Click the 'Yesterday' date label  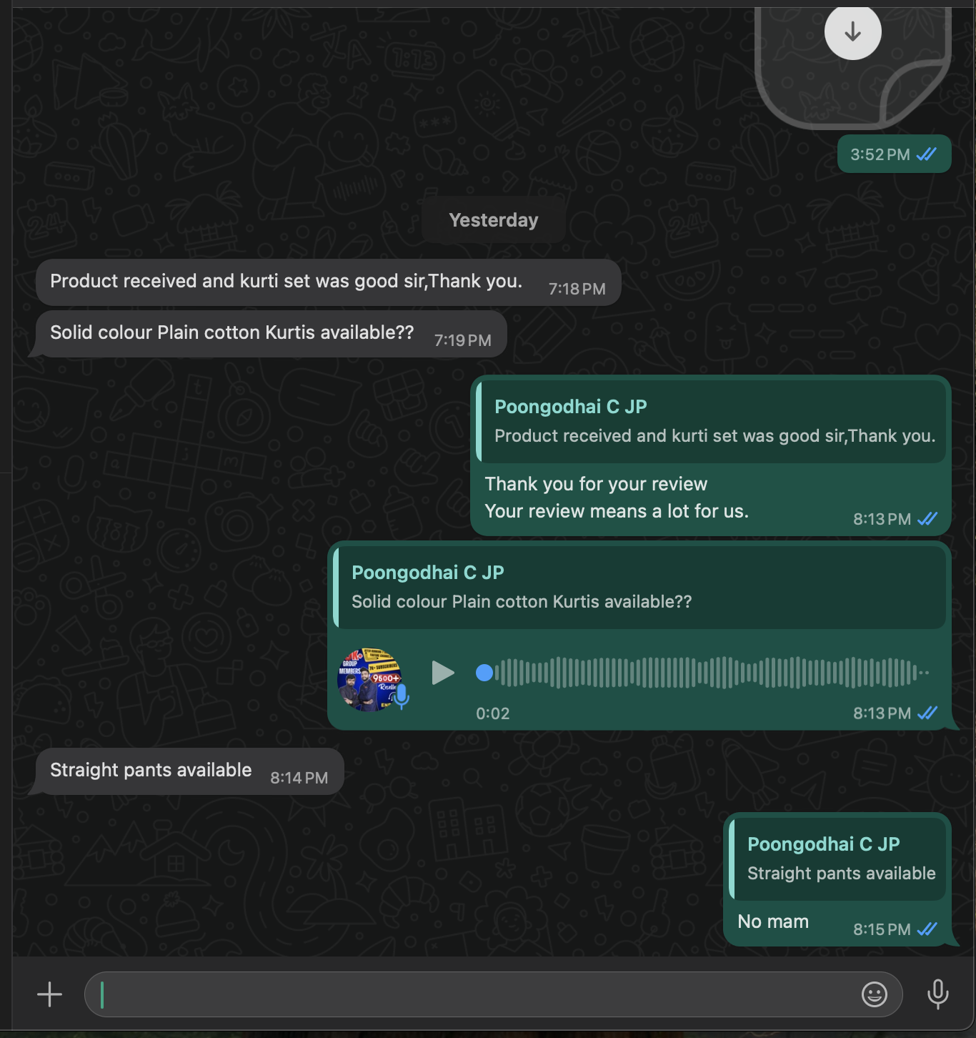(x=494, y=220)
